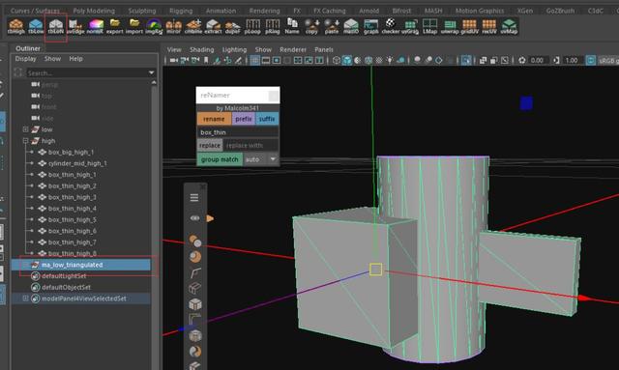The width and height of the screenshot is (619, 370).
Task: Open the Outliner Display menu
Action: click(25, 58)
